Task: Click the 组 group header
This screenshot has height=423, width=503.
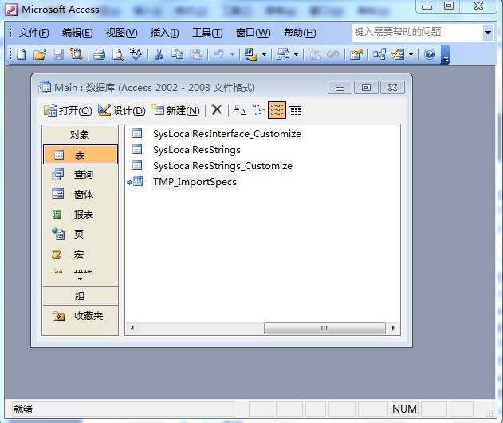Action: [81, 296]
